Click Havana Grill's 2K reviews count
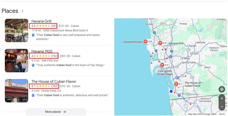This screenshot has height=116, width=228. pyautogui.click(x=54, y=26)
